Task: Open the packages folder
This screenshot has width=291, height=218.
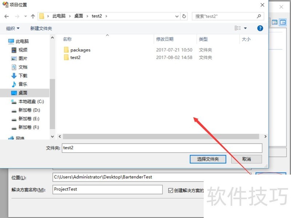Action: [80, 50]
